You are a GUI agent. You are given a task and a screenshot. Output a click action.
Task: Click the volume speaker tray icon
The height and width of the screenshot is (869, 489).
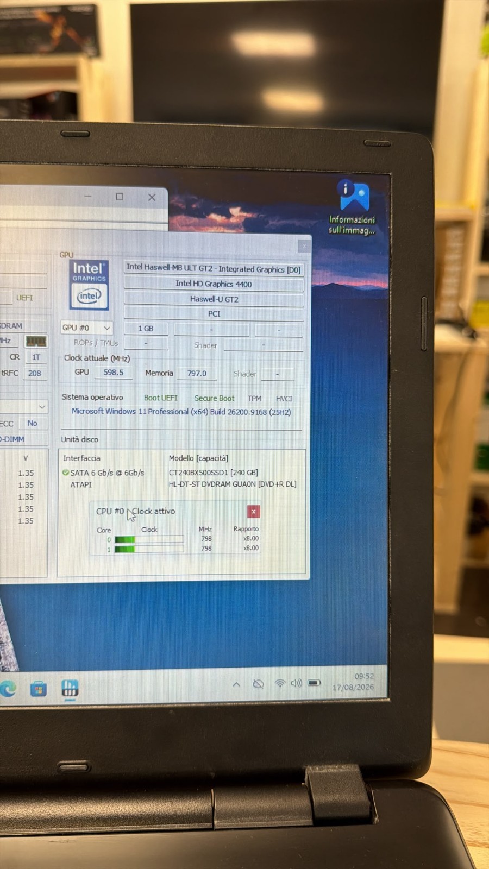[296, 683]
